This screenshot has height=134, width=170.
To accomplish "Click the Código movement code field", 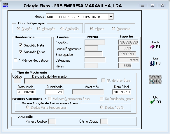I will (x=17, y=81).
